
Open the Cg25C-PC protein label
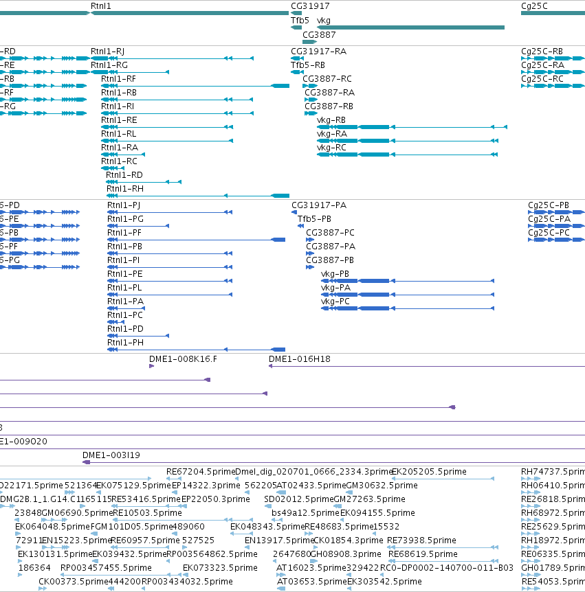(x=549, y=233)
